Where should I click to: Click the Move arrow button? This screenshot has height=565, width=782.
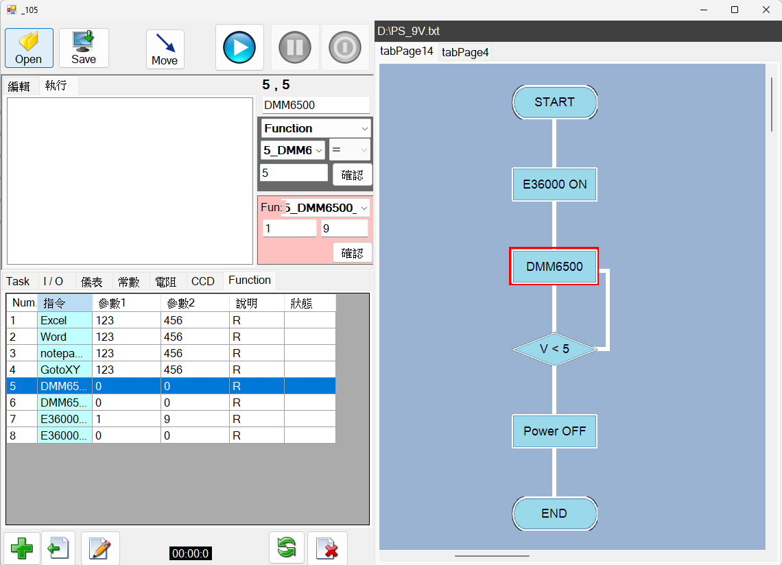point(165,49)
